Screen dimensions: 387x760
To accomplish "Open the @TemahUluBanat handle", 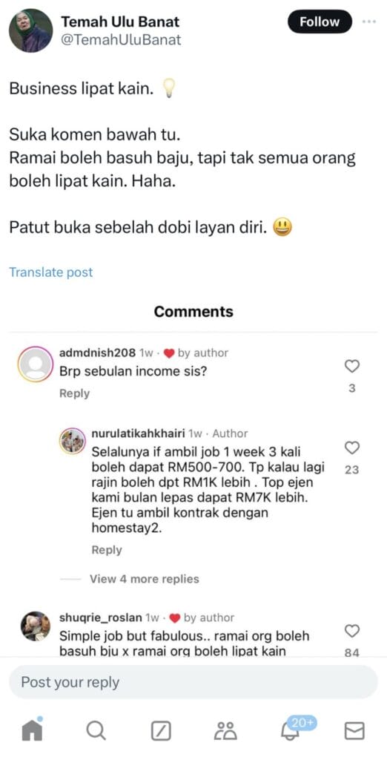I will pos(121,40).
